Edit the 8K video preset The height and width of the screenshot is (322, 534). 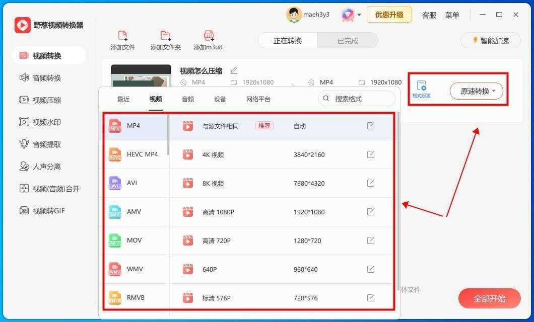[x=371, y=183]
